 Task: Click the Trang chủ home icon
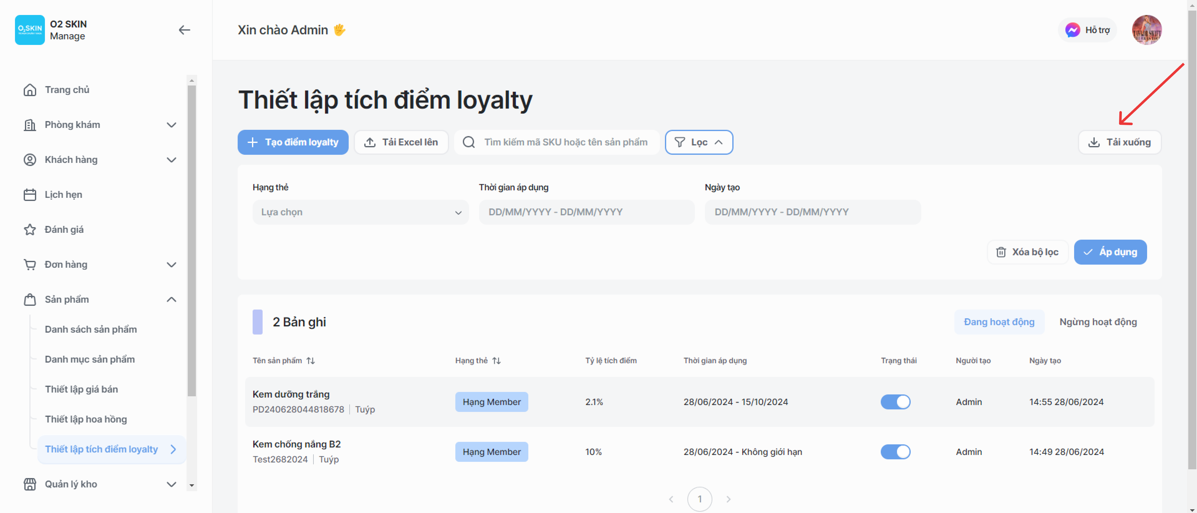click(x=30, y=90)
